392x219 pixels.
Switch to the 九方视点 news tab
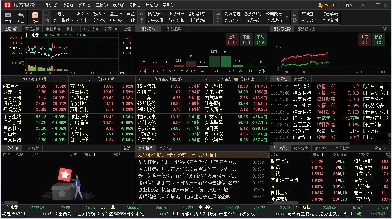166,148
